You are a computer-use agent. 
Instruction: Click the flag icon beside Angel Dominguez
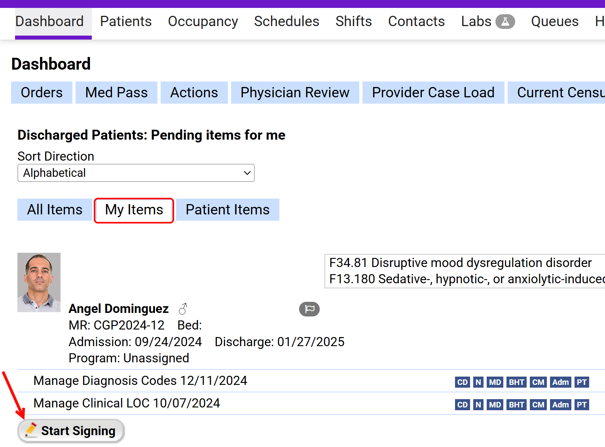[309, 309]
